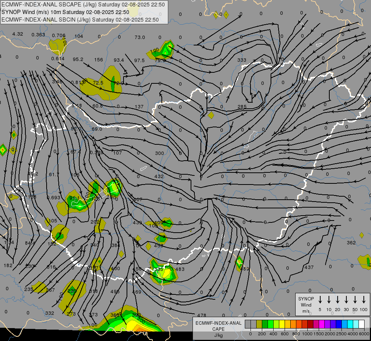The width and height of the screenshot is (371, 341).
Task: Click the 60.8 value on the map
Action: click(x=98, y=106)
